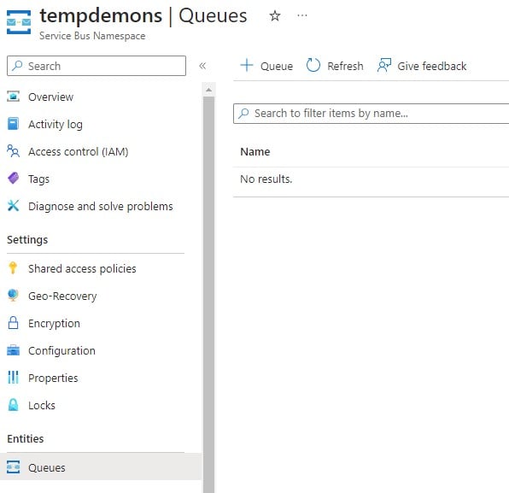This screenshot has width=509, height=493.
Task: Open the more options ellipsis in header
Action: tap(301, 15)
